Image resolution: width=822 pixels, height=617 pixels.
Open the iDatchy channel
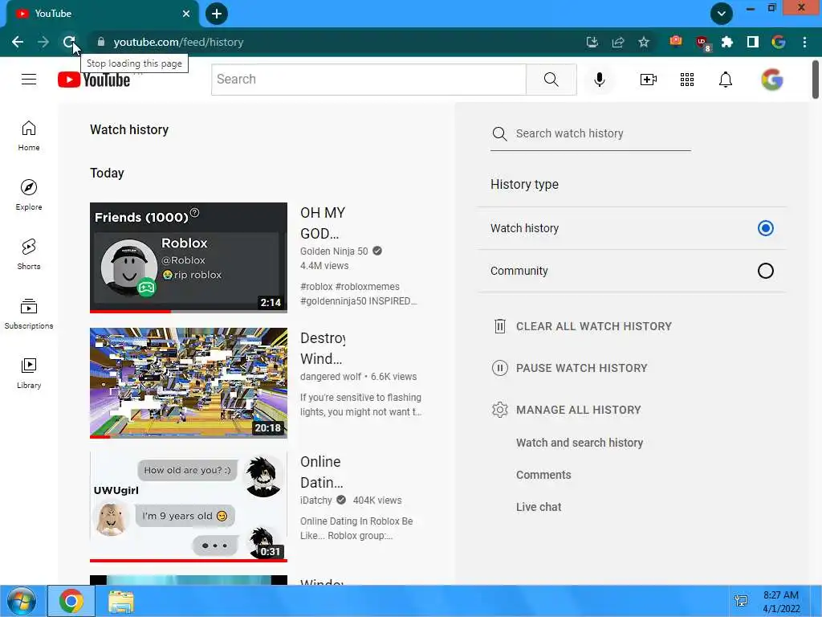coord(315,501)
